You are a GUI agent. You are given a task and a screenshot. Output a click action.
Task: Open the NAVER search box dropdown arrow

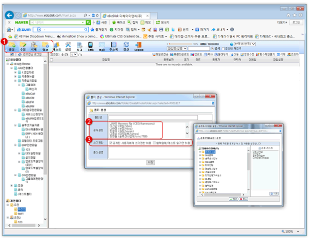[83, 22]
